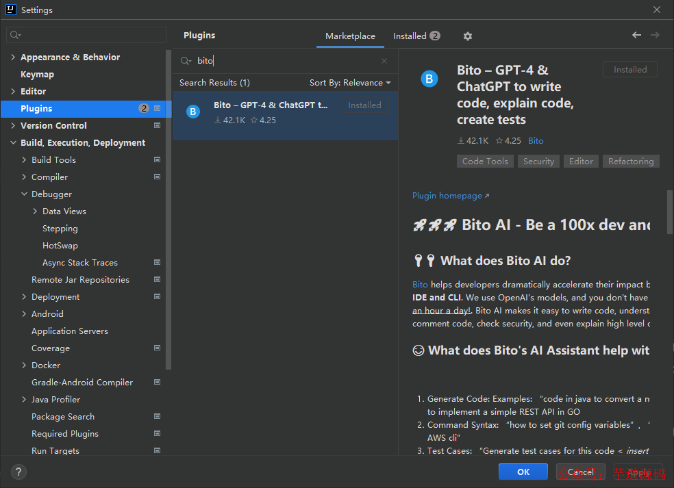Expand the Java Profiler node
Viewport: 674px width, 488px height.
click(24, 400)
